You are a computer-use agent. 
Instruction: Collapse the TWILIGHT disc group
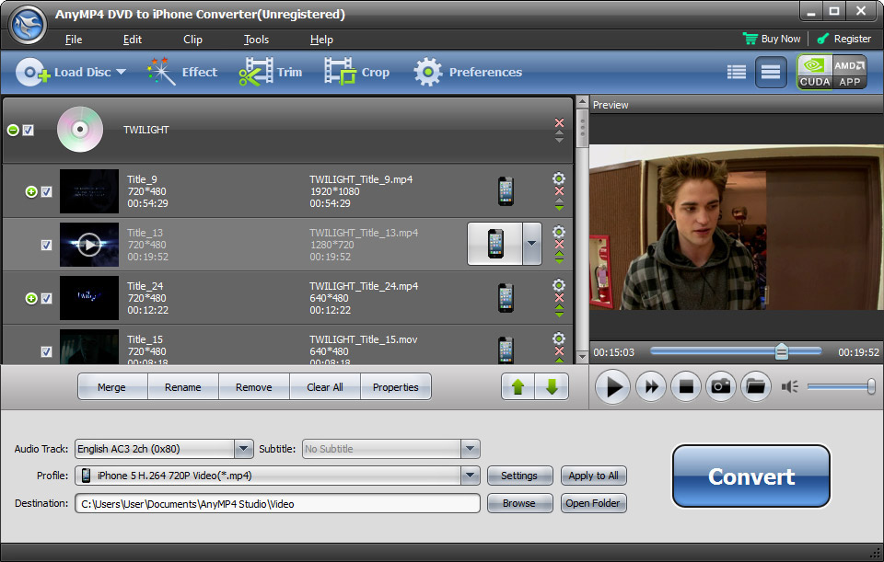[13, 130]
